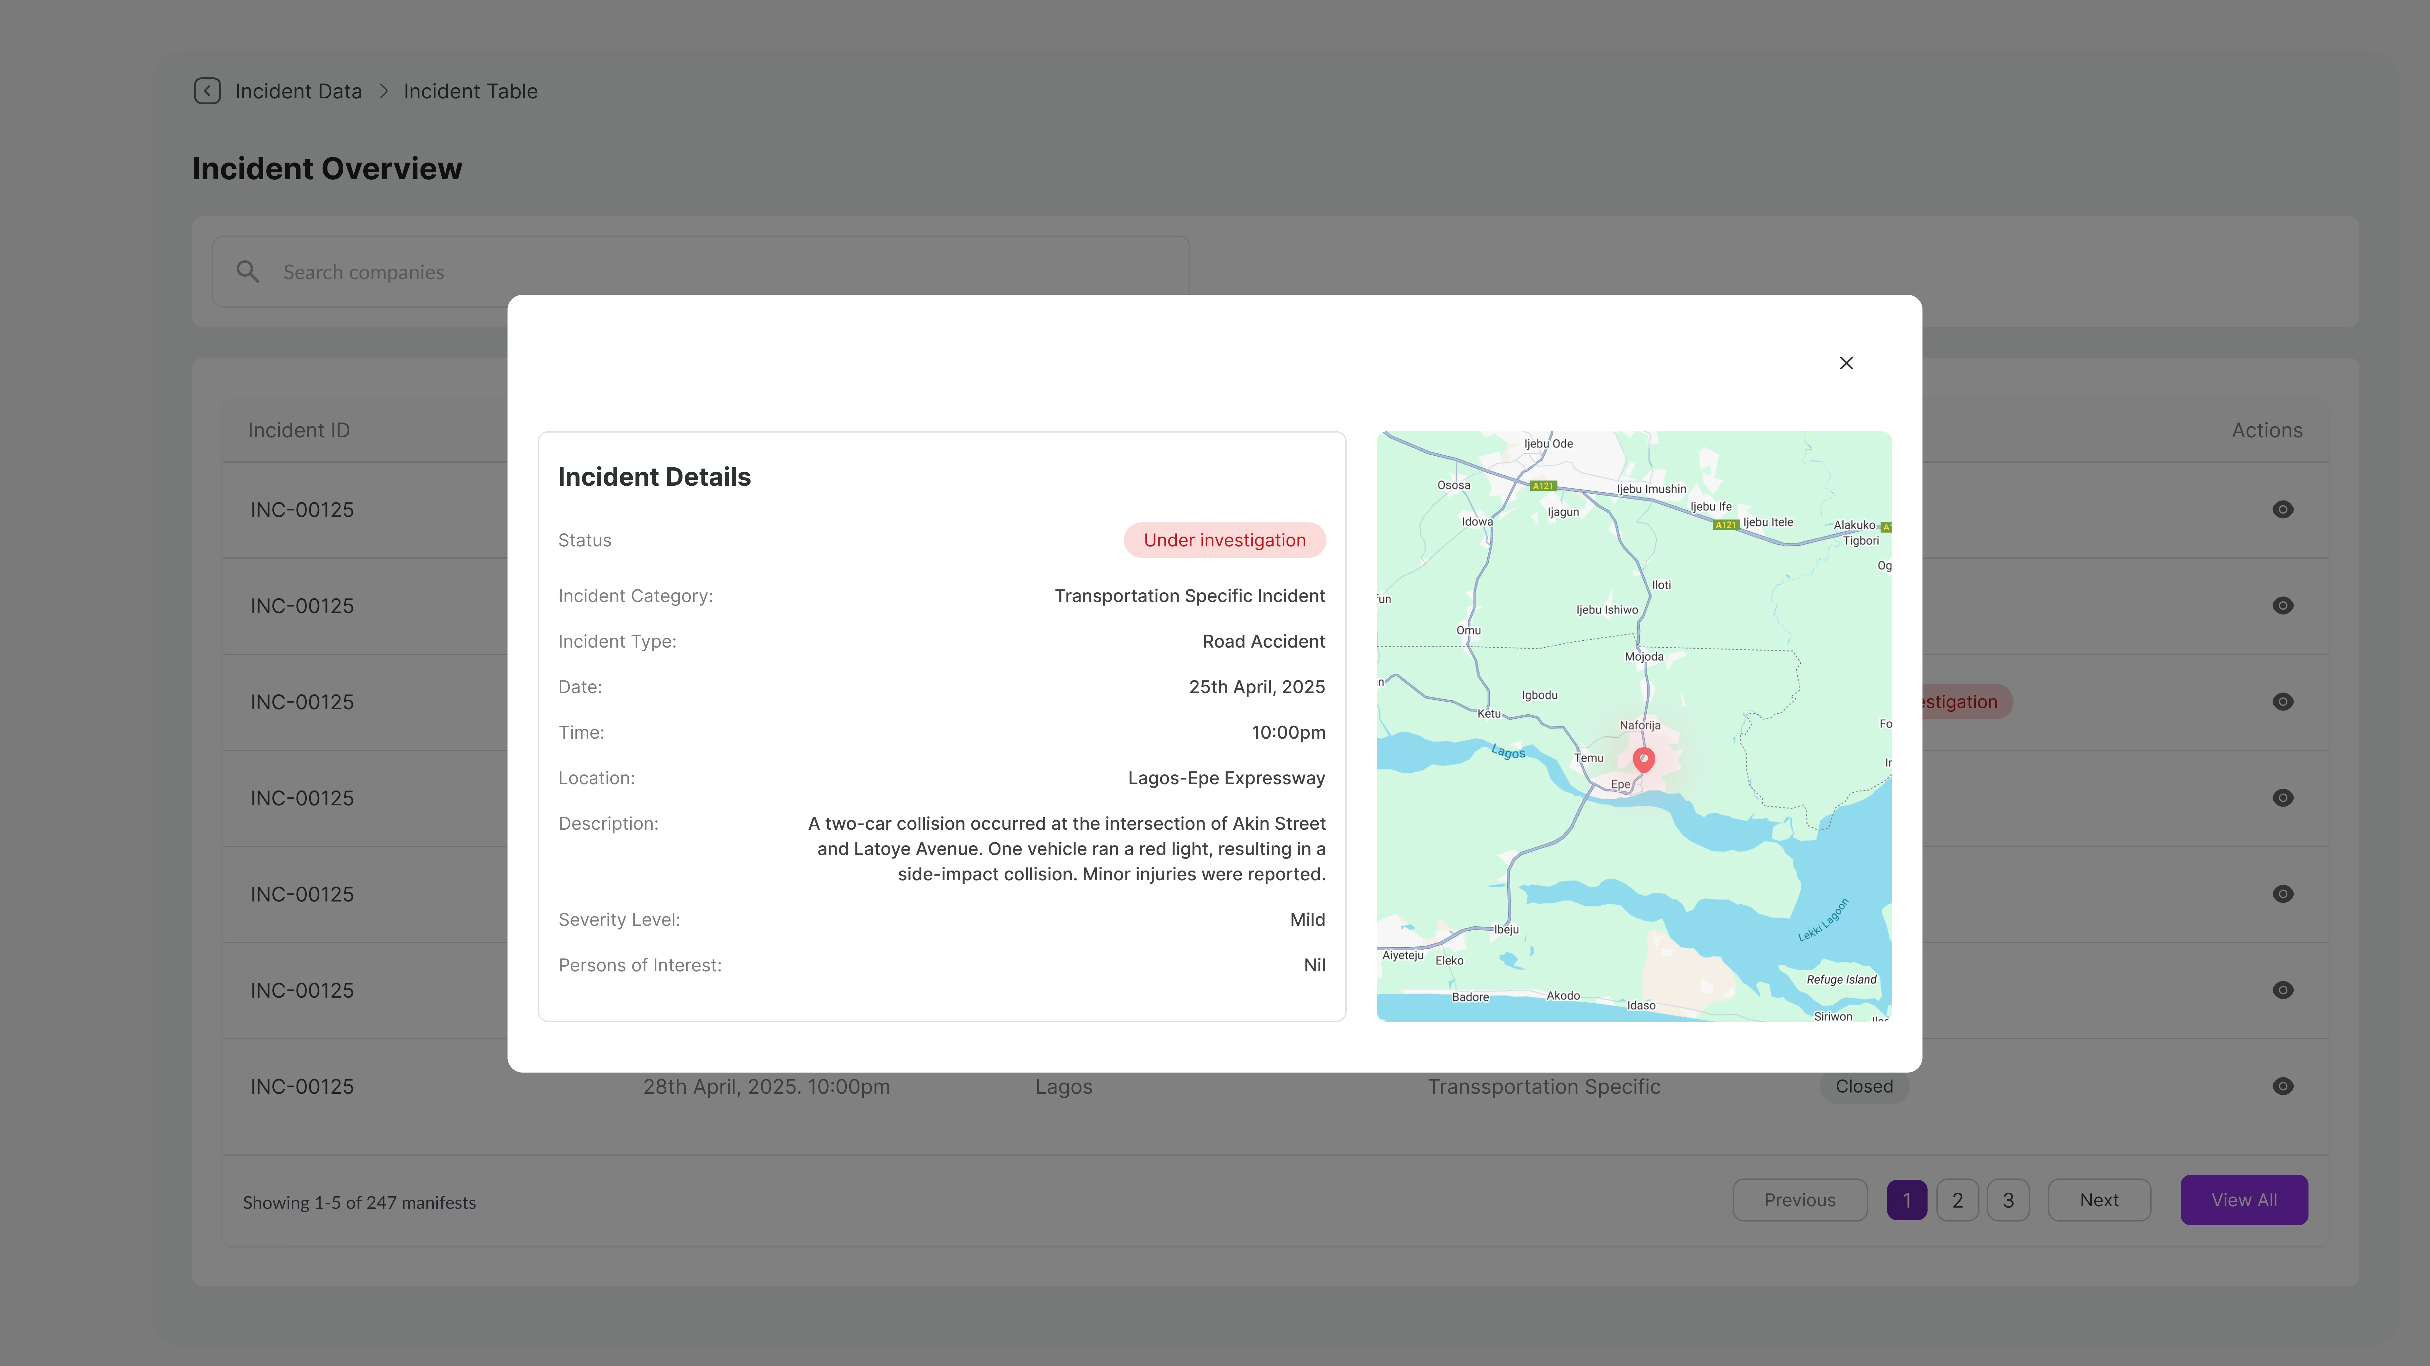Click the Under investigation status badge
This screenshot has width=2430, height=1366.
coord(1224,540)
